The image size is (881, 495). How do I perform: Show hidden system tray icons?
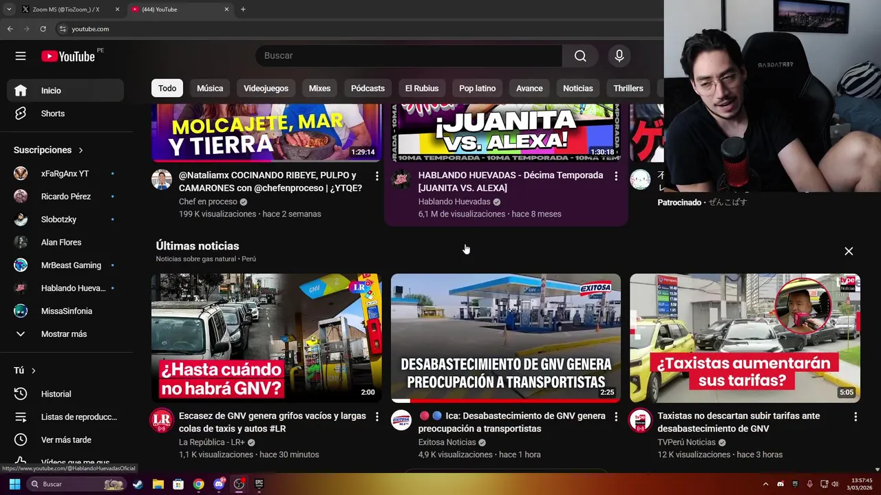pos(765,484)
